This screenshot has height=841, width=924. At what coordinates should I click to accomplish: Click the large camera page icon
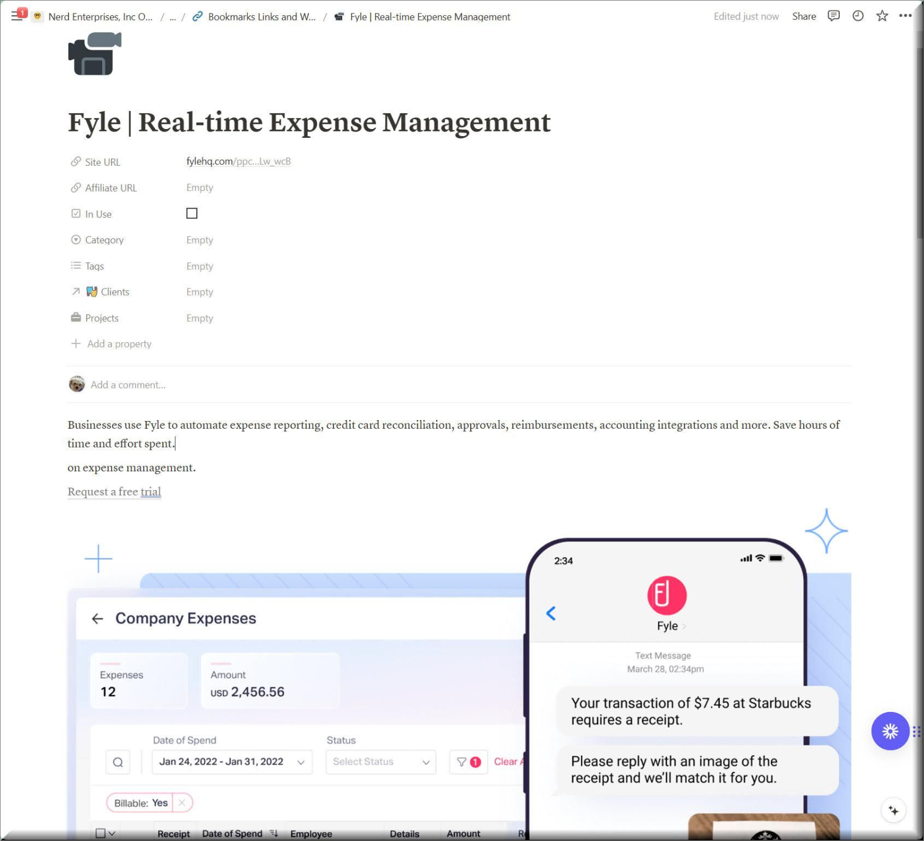[95, 54]
